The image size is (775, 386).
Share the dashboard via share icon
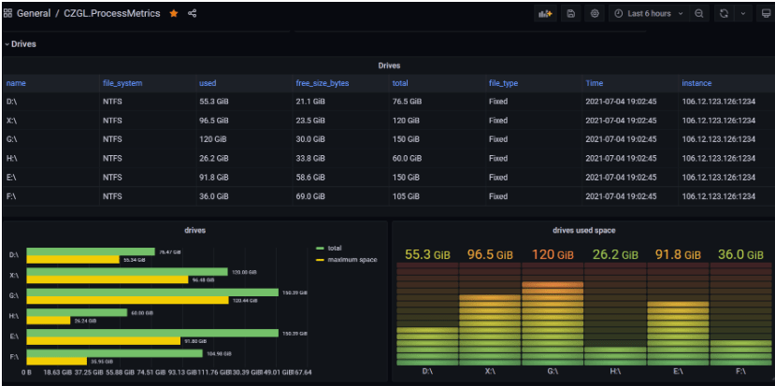click(x=193, y=13)
